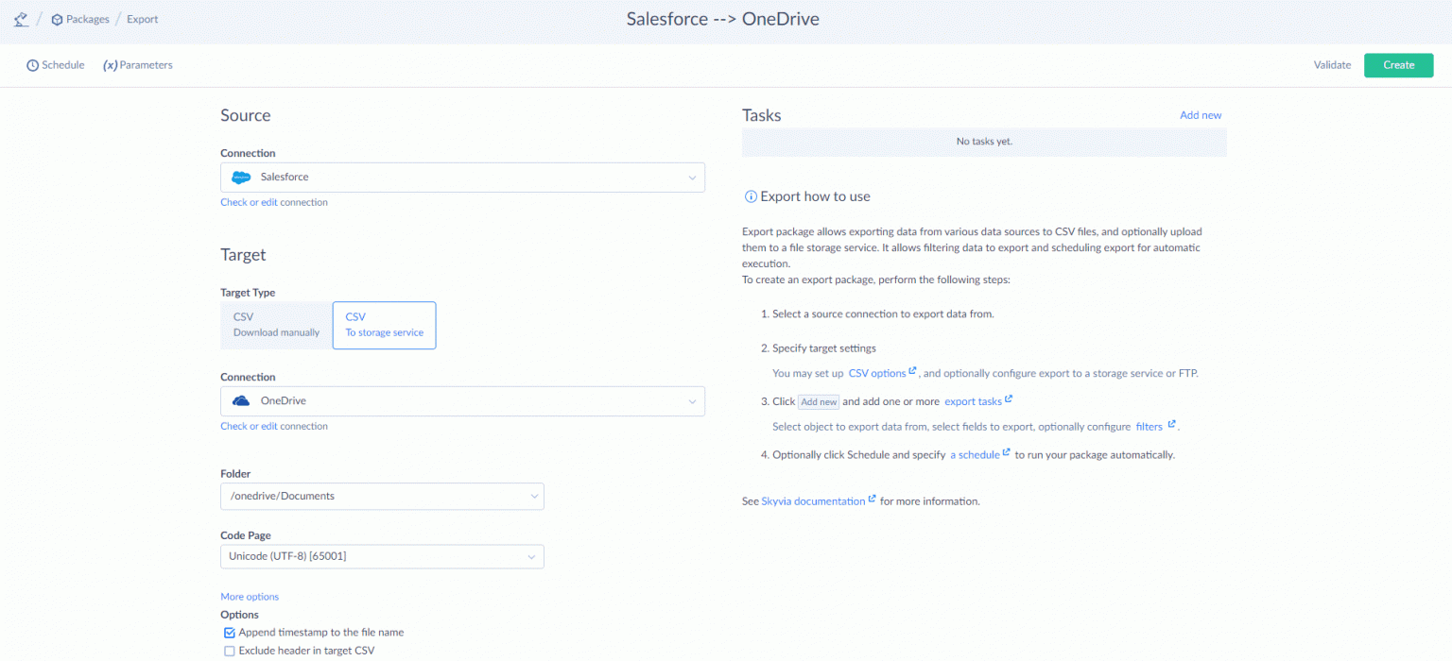This screenshot has width=1452, height=661.
Task: Click the Packages cube icon in breadcrumb
Action: click(57, 20)
